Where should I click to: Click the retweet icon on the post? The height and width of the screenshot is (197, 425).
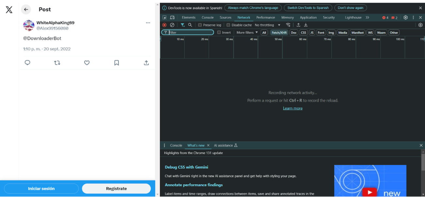57,63
